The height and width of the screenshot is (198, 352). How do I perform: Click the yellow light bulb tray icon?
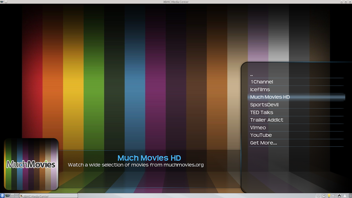coord(329,196)
